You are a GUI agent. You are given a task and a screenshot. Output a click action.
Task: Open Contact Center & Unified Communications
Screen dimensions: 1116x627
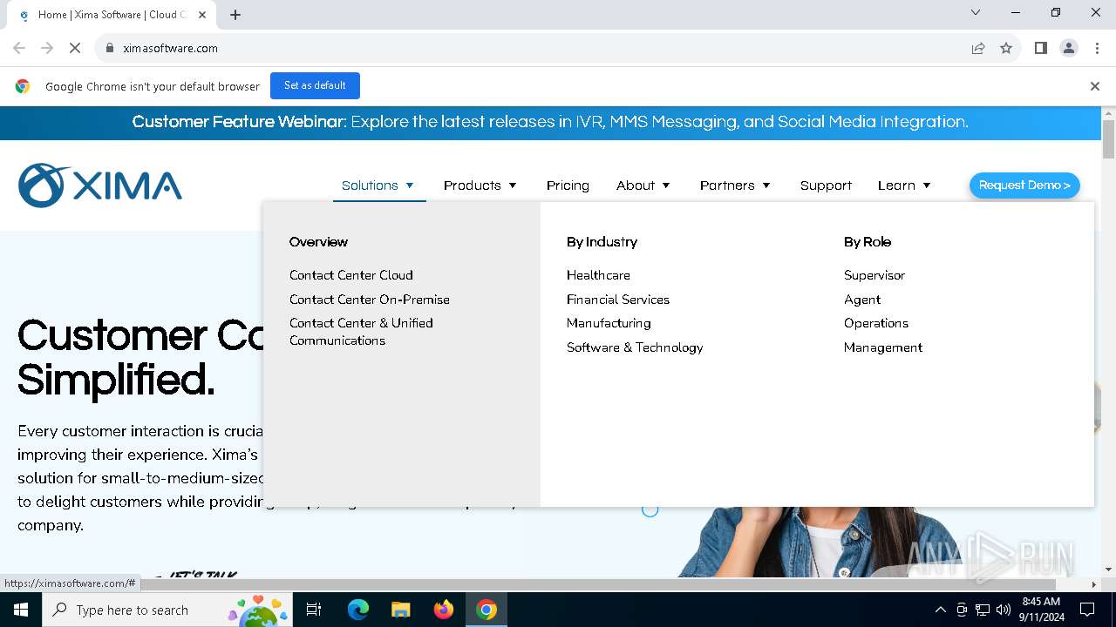coord(361,332)
